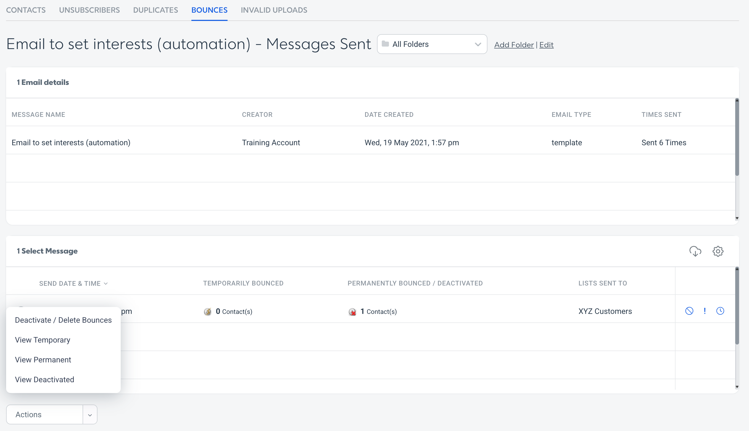Click the Temporarily Bounced column header
The height and width of the screenshot is (431, 749).
(x=243, y=283)
